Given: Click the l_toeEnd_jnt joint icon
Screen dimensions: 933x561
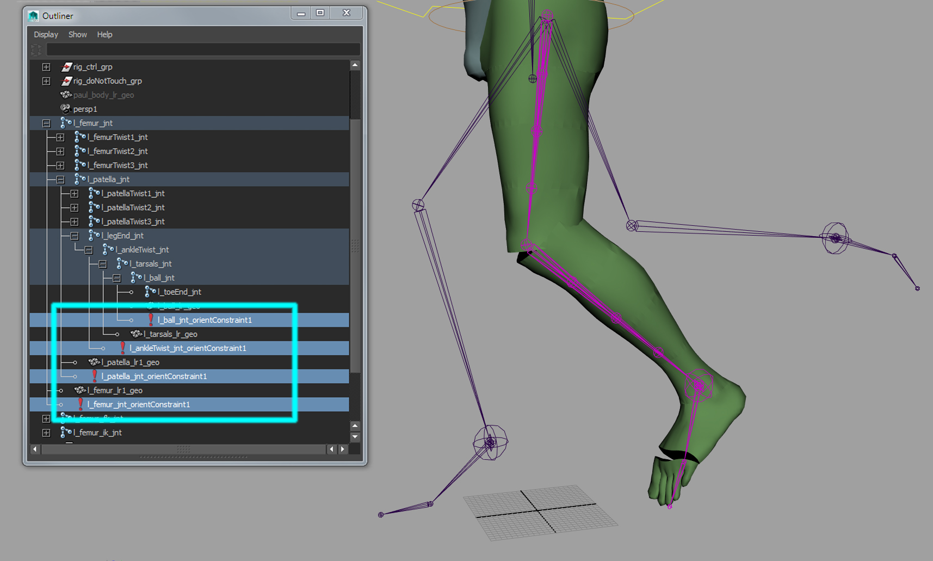Looking at the screenshot, I should [x=151, y=292].
